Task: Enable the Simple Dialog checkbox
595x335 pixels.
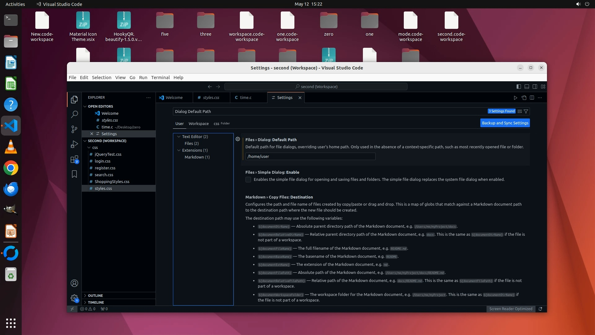Action: tap(248, 180)
